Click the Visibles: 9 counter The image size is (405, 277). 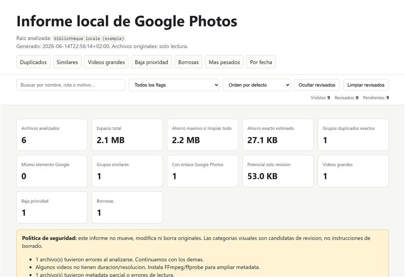click(x=320, y=98)
